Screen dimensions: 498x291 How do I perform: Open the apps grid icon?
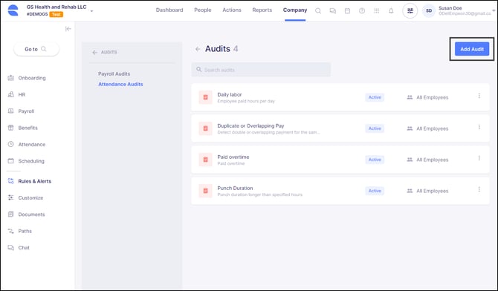tap(376, 11)
